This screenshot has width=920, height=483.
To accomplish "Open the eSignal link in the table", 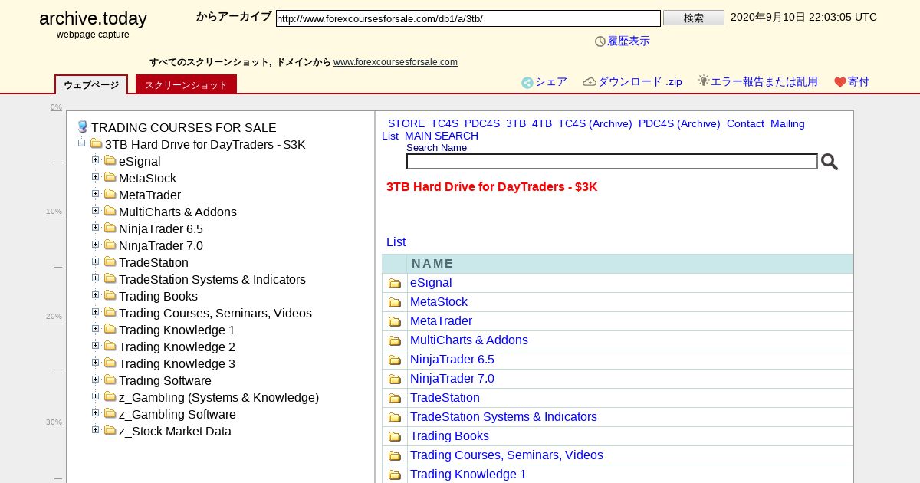I will tap(431, 283).
